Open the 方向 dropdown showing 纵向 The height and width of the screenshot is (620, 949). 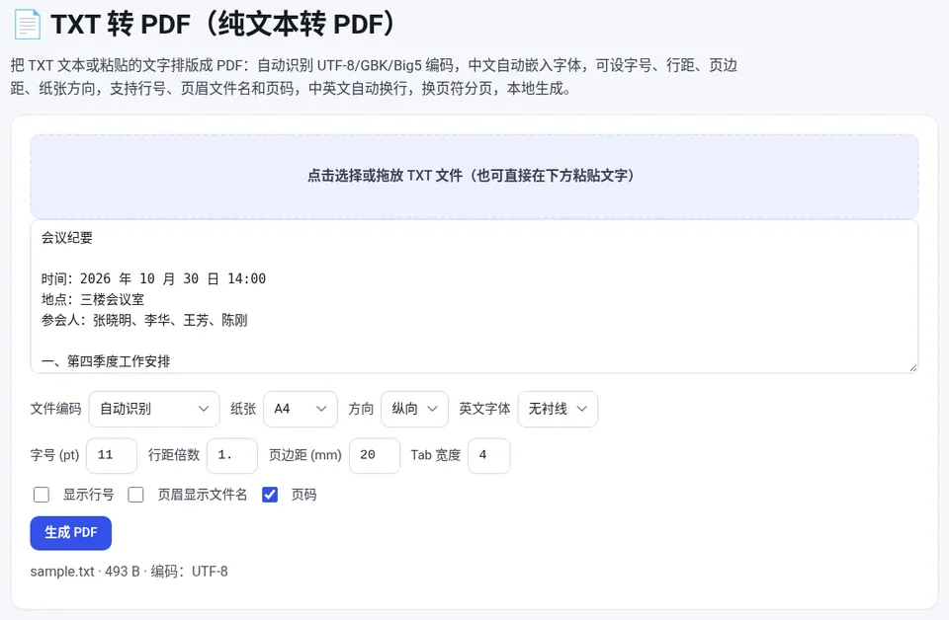coord(414,409)
